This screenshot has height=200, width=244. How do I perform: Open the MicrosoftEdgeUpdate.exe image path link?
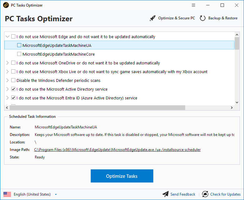(117, 150)
